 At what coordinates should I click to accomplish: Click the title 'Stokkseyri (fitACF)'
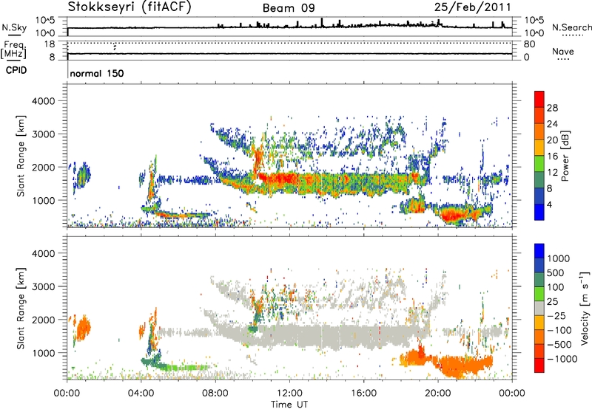(129, 7)
